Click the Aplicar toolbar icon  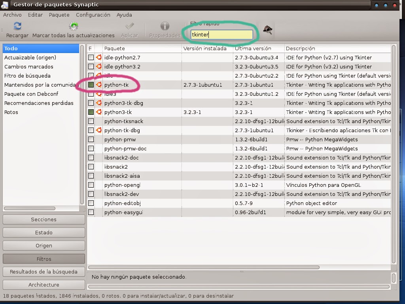click(129, 26)
